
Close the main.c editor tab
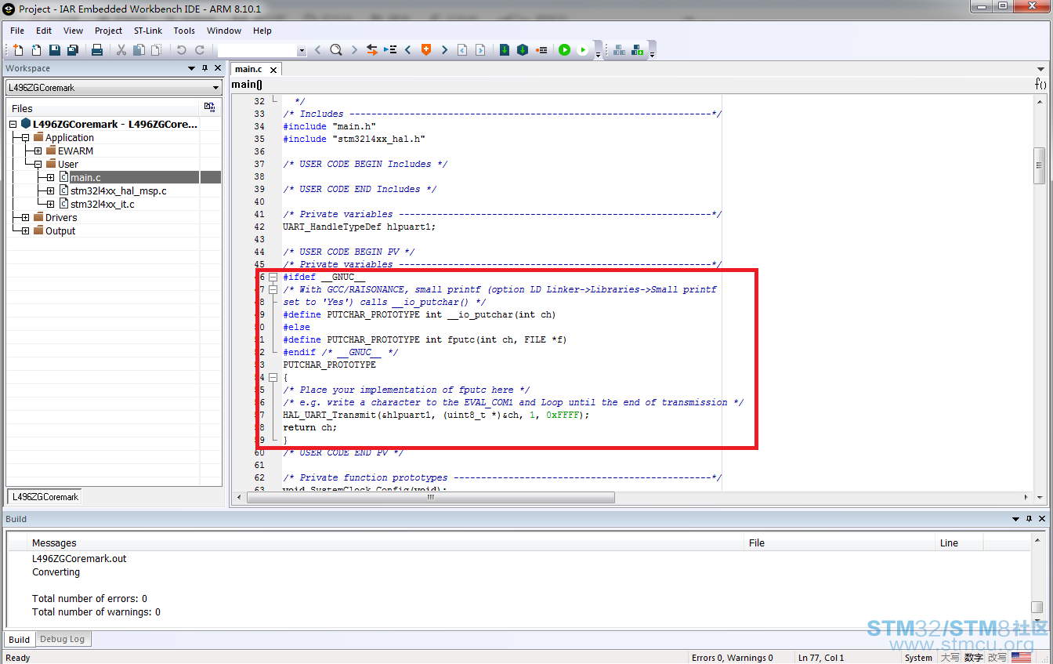(x=274, y=70)
